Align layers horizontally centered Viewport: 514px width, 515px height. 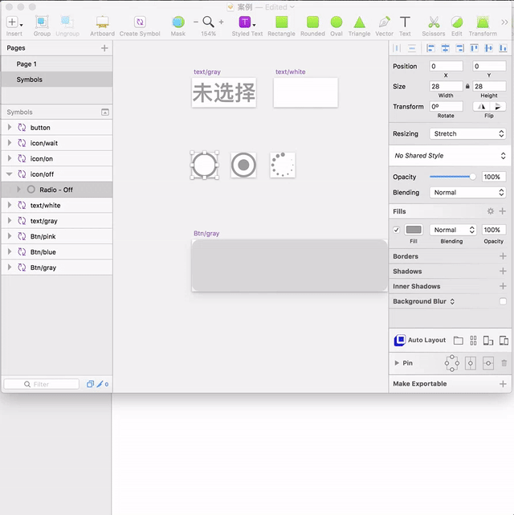point(445,48)
